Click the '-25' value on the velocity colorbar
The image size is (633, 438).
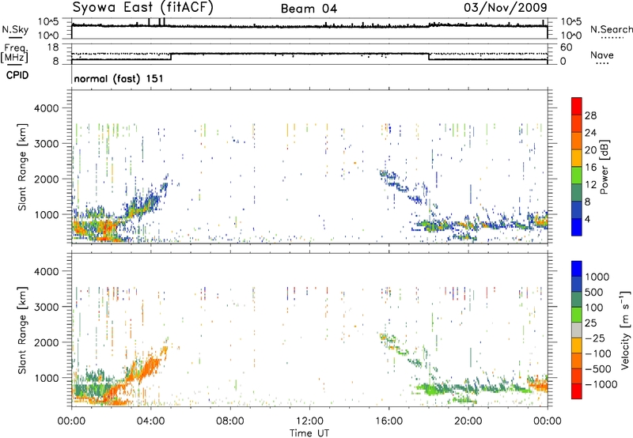(595, 338)
